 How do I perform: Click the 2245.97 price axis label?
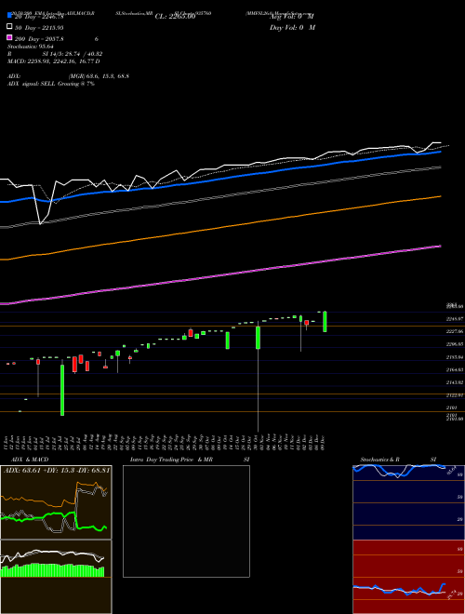[x=455, y=319]
